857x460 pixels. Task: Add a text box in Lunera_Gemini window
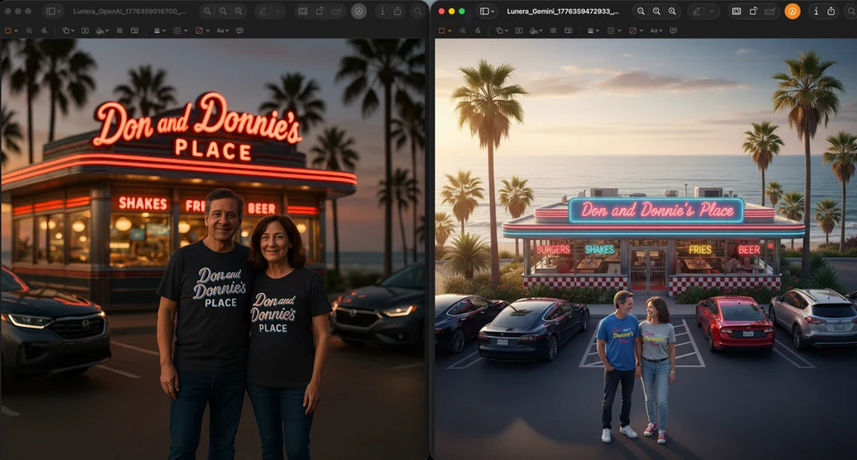pyautogui.click(x=519, y=30)
